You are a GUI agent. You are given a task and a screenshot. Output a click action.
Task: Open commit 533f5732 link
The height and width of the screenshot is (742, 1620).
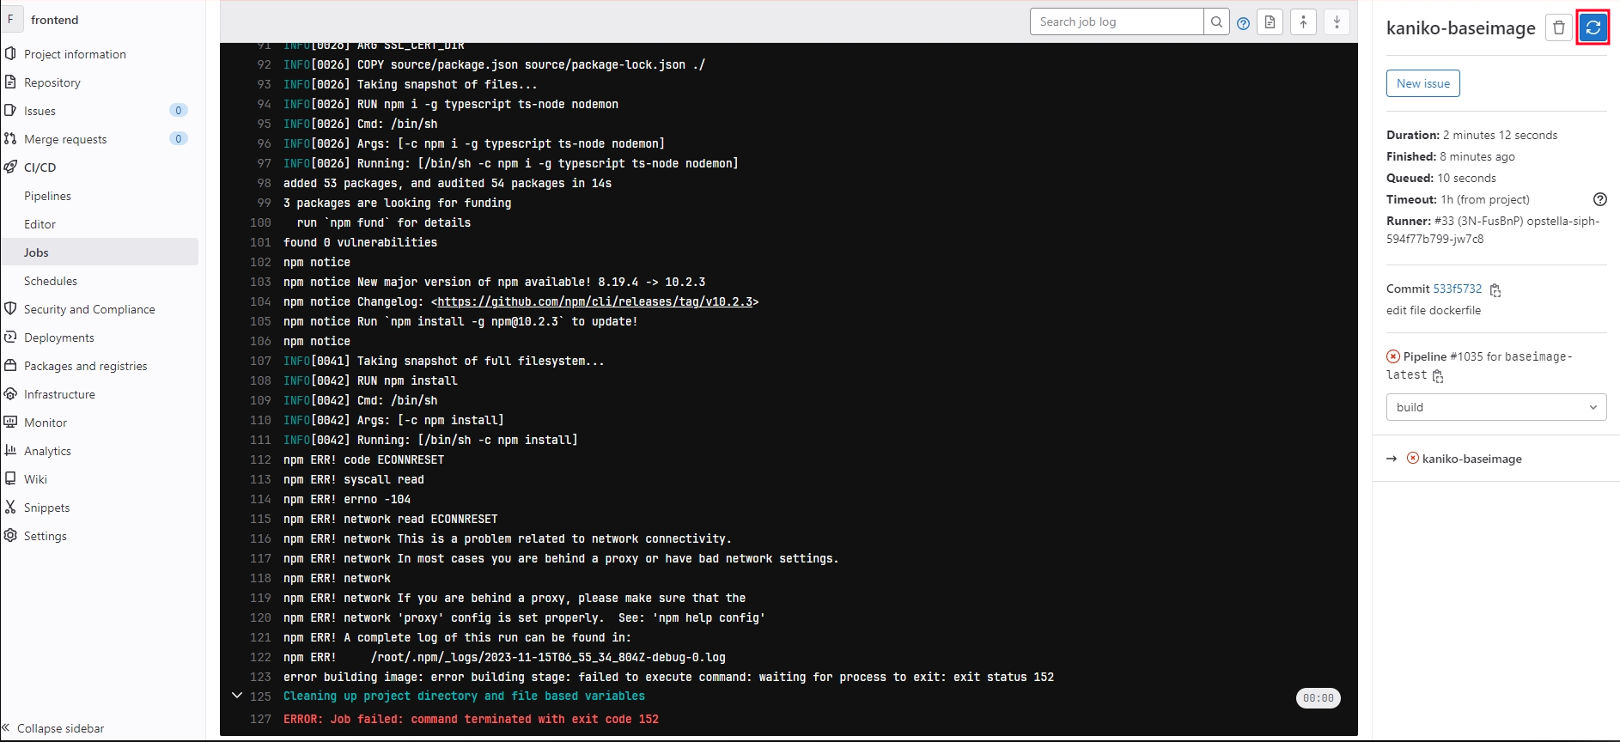point(1457,289)
